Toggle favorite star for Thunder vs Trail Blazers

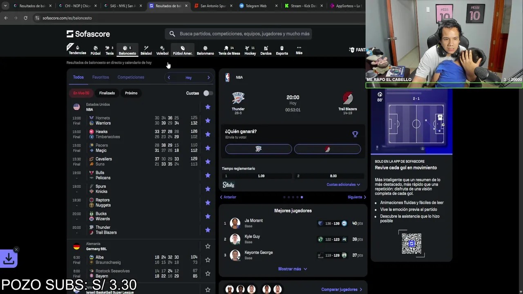coord(208,230)
